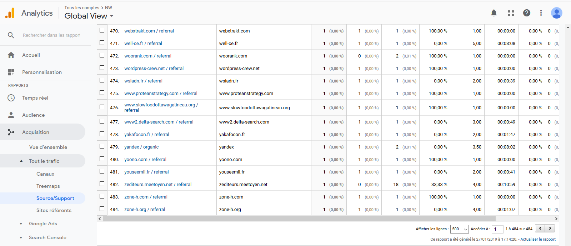The height and width of the screenshot is (246, 571).
Task: Tick checkbox for row 470 webxtrakt.com
Action: 102,30
